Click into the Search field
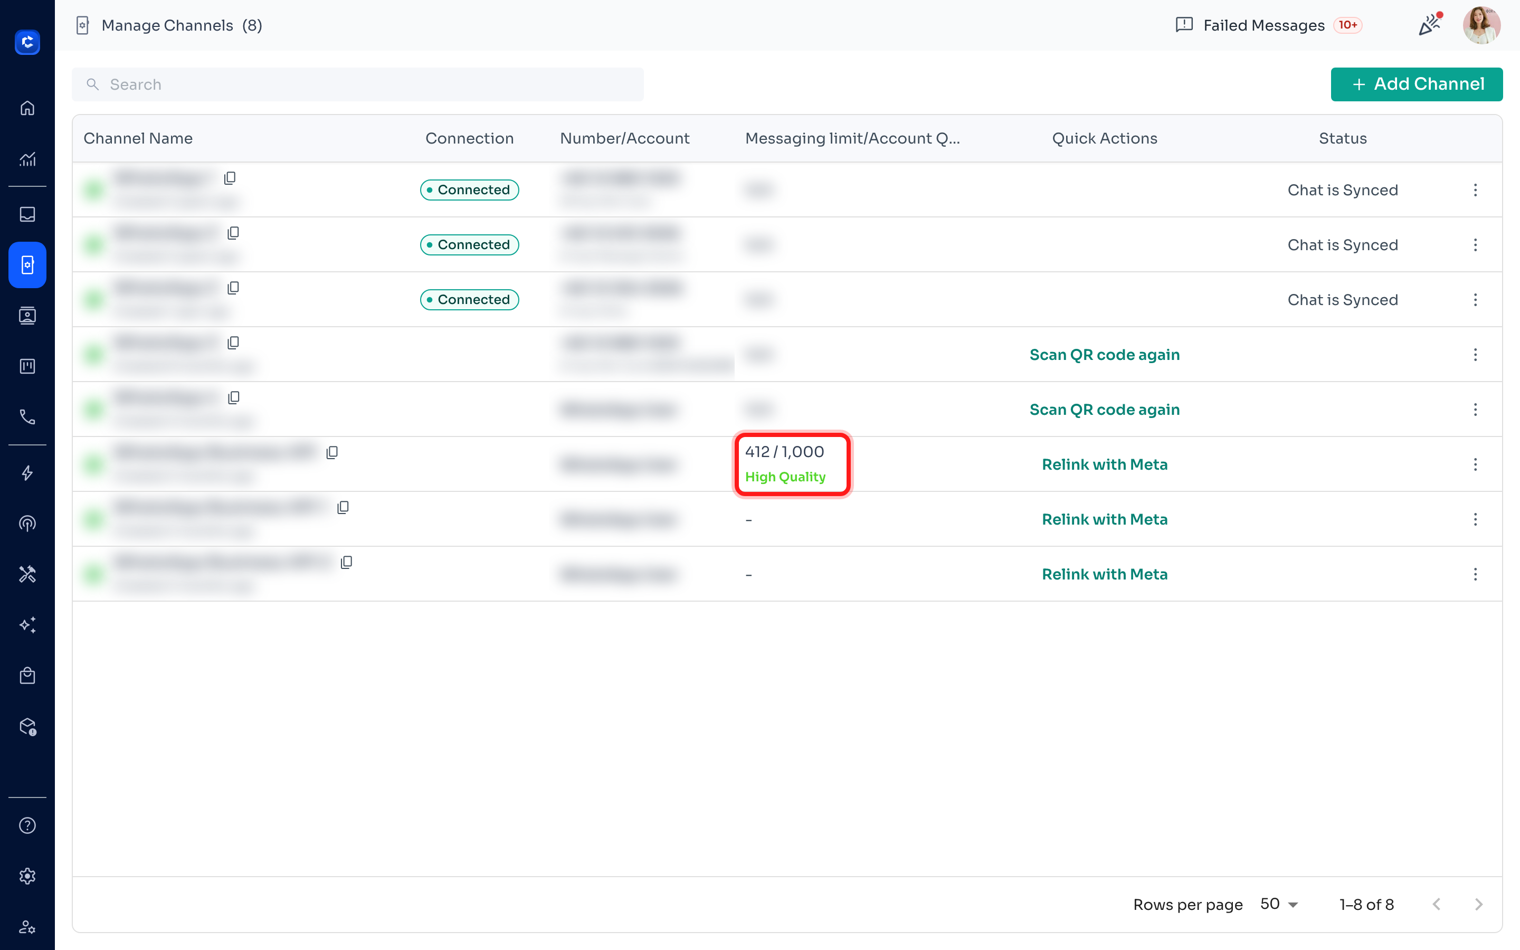The height and width of the screenshot is (950, 1520). (357, 84)
